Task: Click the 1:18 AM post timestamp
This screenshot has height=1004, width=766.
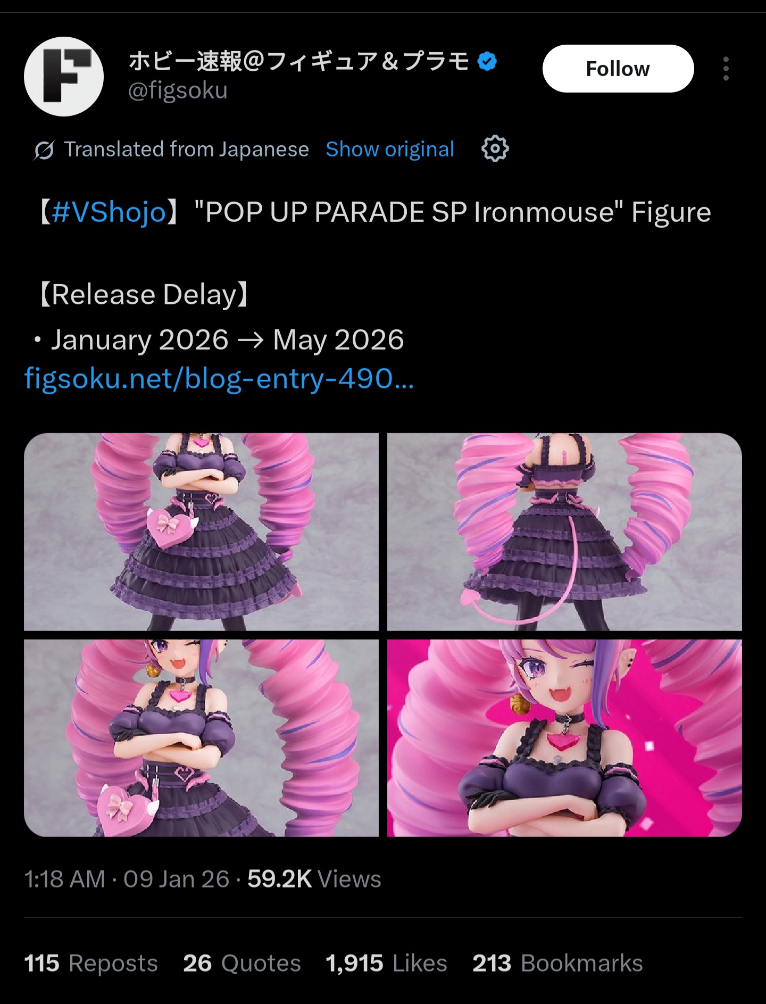Action: tap(64, 879)
